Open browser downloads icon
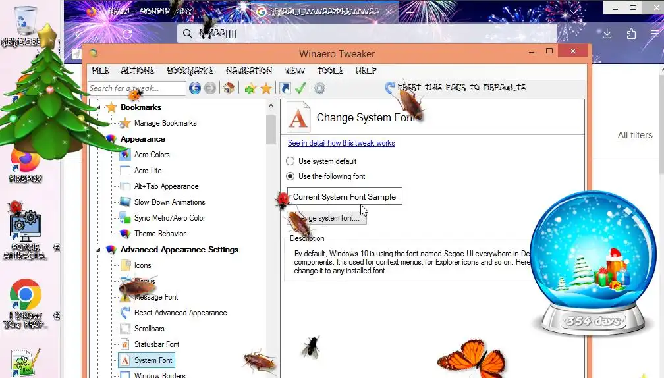Screen dimensions: 664x378 click(x=607, y=34)
